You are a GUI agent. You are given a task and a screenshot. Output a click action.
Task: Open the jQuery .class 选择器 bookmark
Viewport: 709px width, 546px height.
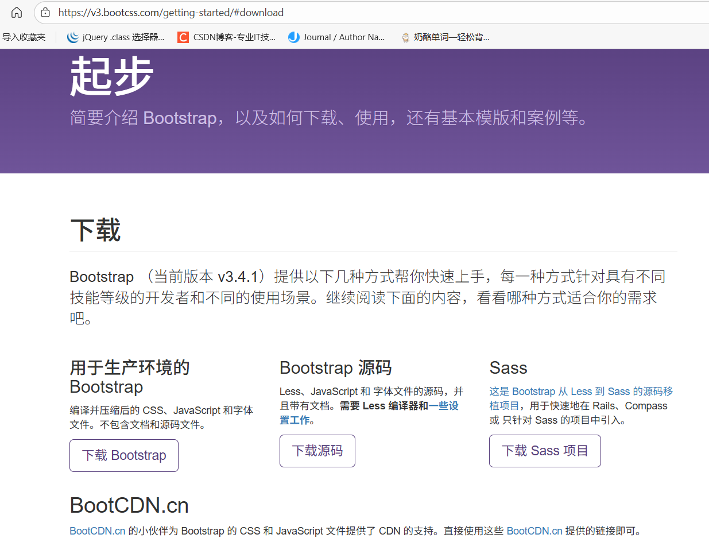point(116,37)
